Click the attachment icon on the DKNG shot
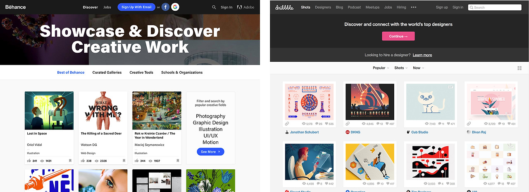The image size is (529, 192). tap(348, 124)
